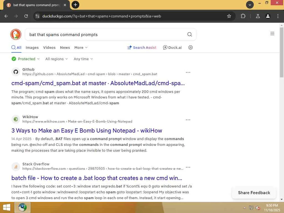The height and width of the screenshot is (213, 284).
Task: Open more options for the WikiHow result
Action: coord(188,120)
